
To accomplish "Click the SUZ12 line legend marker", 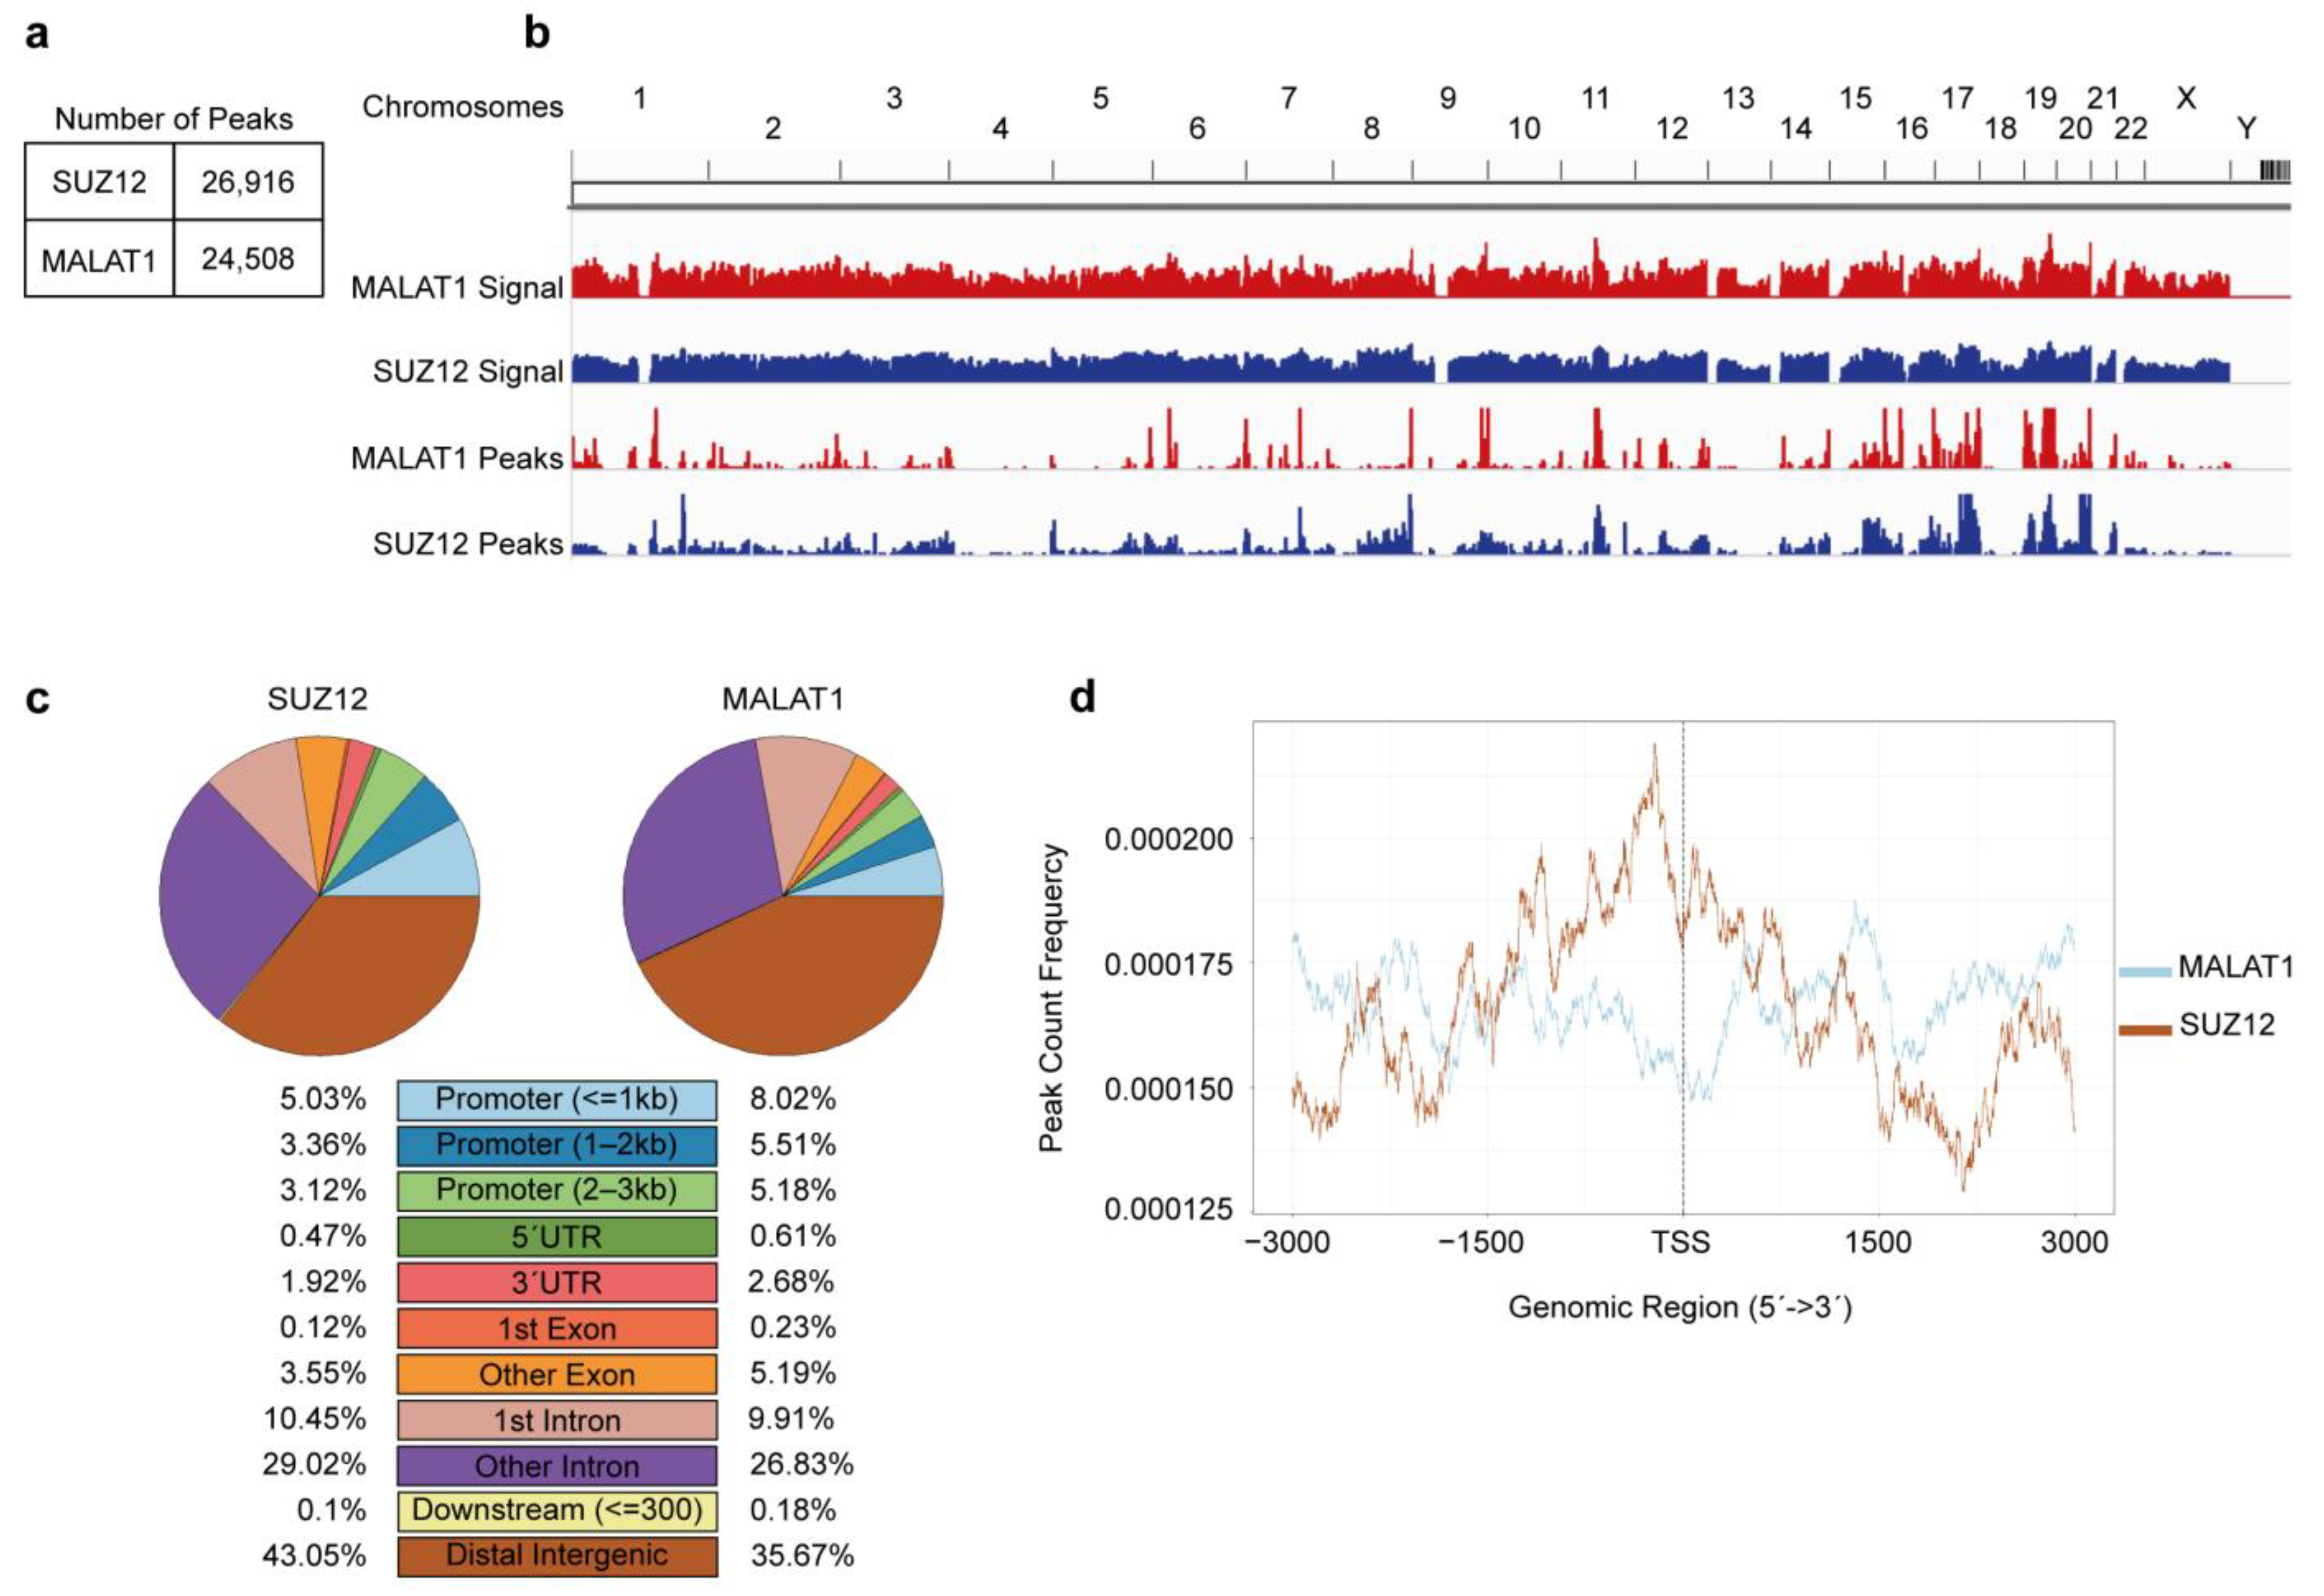I will [x=2146, y=1029].
